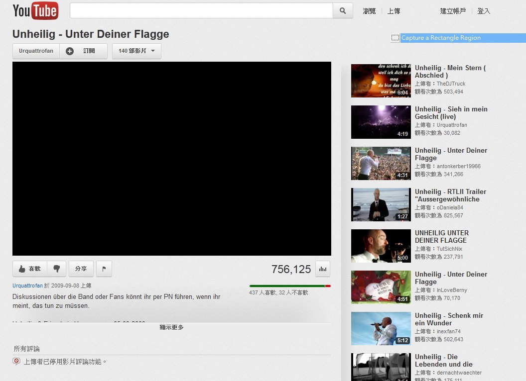Show video statistics bar chart icon

coord(323,269)
